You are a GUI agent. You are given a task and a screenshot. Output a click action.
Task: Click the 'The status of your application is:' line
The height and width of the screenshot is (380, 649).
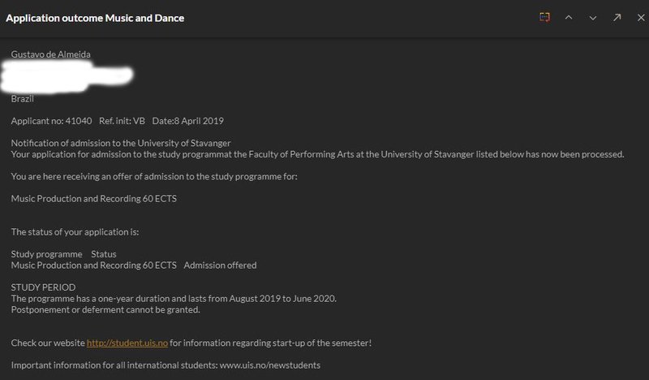pyautogui.click(x=75, y=232)
